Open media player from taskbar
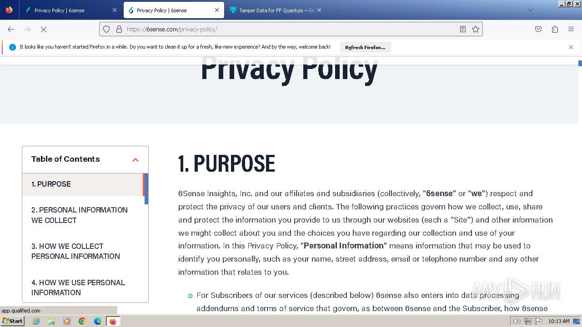 tap(67, 321)
